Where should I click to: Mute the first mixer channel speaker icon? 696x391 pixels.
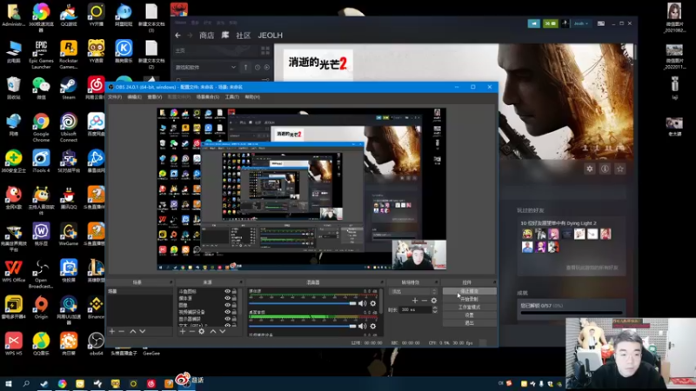[x=362, y=303]
